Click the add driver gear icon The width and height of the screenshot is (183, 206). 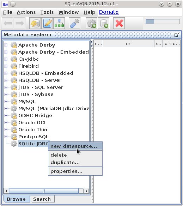(x=92, y=23)
